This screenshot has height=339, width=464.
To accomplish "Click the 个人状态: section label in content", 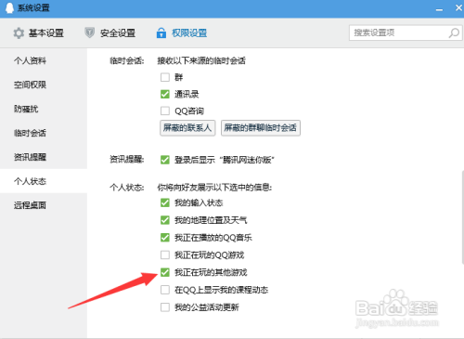I will point(127,188).
